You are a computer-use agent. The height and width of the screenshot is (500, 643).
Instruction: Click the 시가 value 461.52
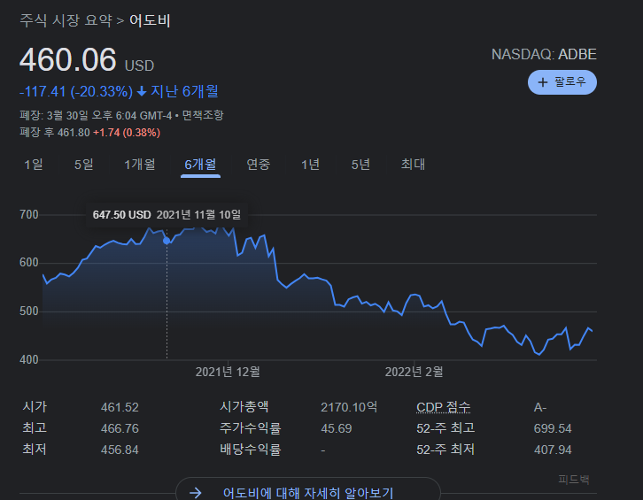tap(120, 407)
